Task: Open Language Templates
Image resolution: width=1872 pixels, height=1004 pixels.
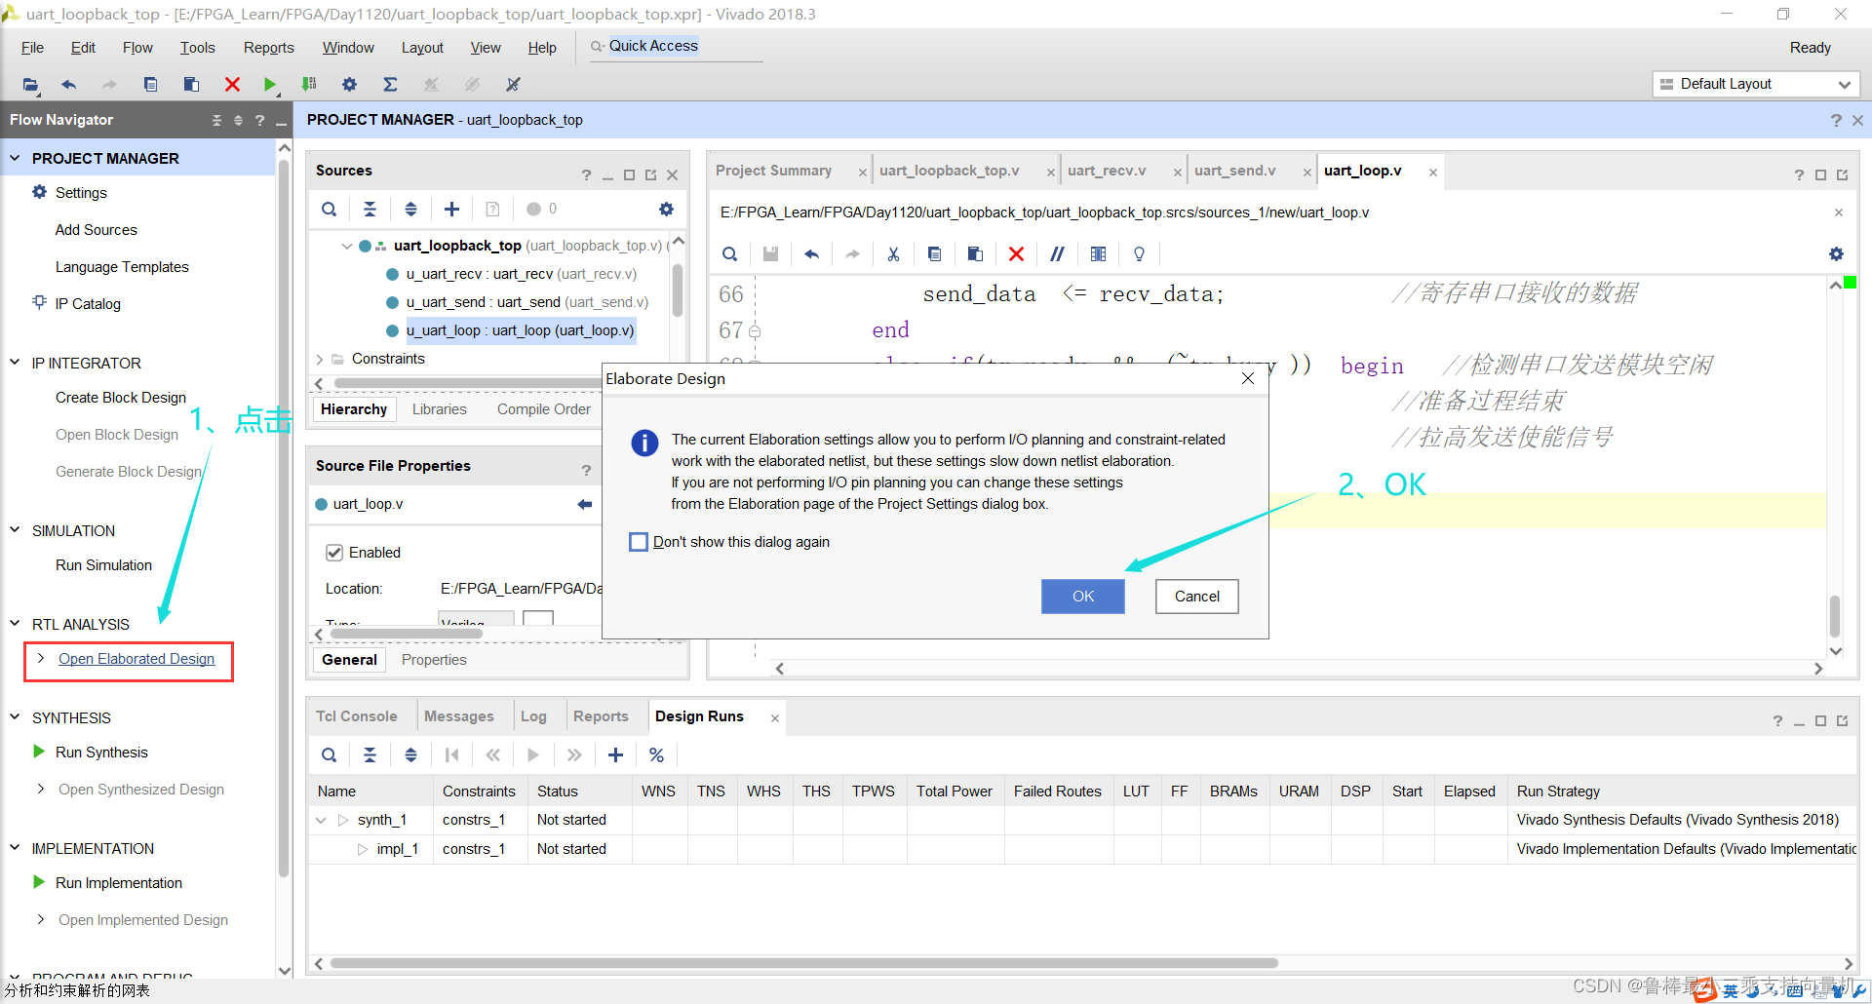Action: (x=122, y=267)
